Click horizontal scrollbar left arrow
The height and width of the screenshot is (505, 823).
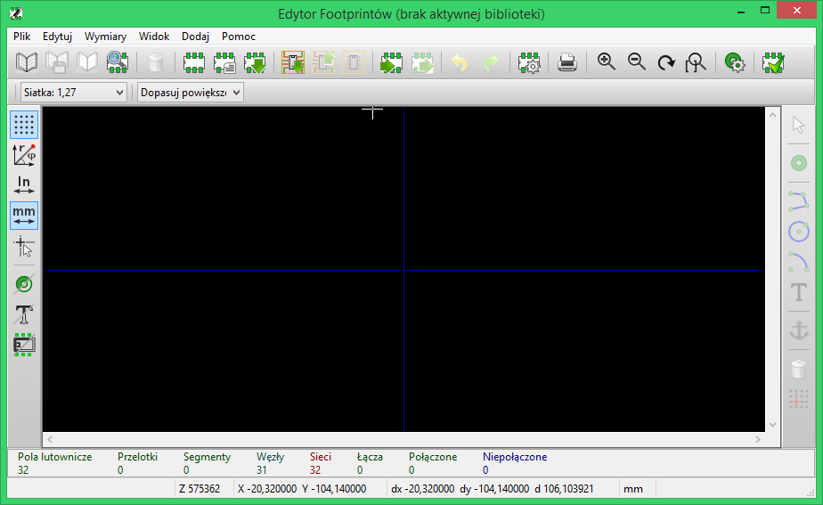(50, 439)
